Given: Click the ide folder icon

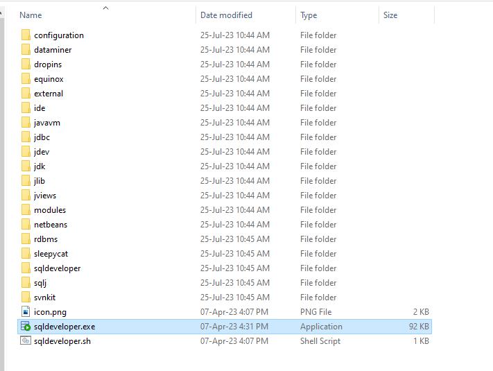Looking at the screenshot, I should (26, 108).
